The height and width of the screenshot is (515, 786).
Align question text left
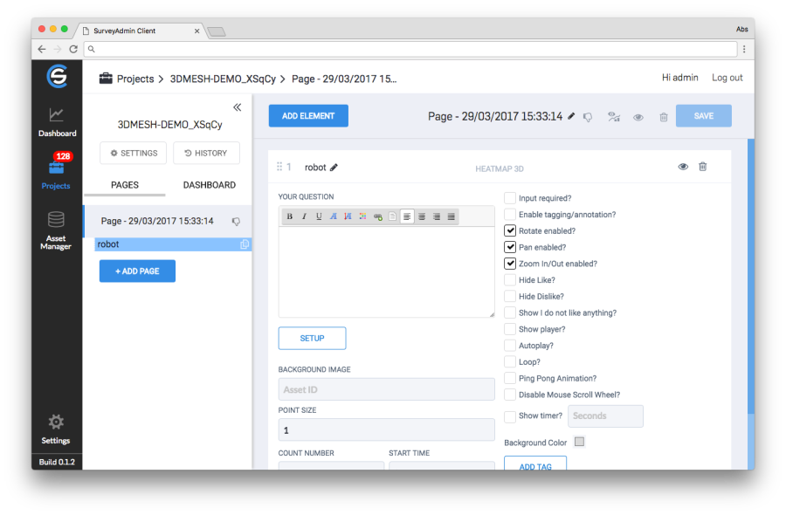(x=407, y=216)
